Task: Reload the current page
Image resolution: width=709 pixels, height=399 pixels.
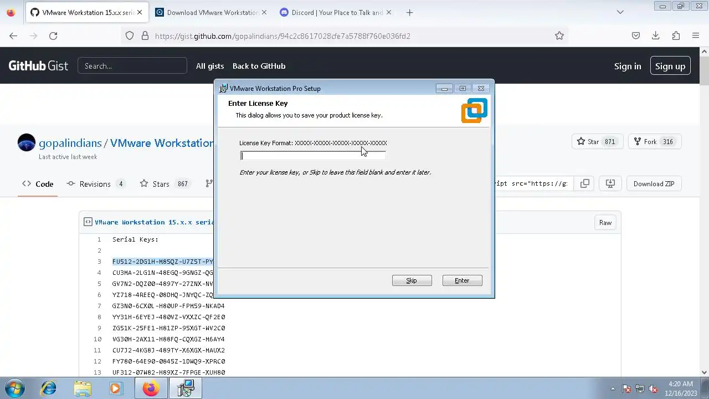Action: click(53, 35)
